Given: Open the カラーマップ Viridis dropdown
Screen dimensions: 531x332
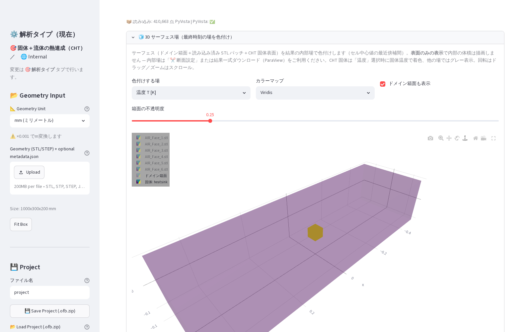Looking at the screenshot, I should (x=315, y=93).
